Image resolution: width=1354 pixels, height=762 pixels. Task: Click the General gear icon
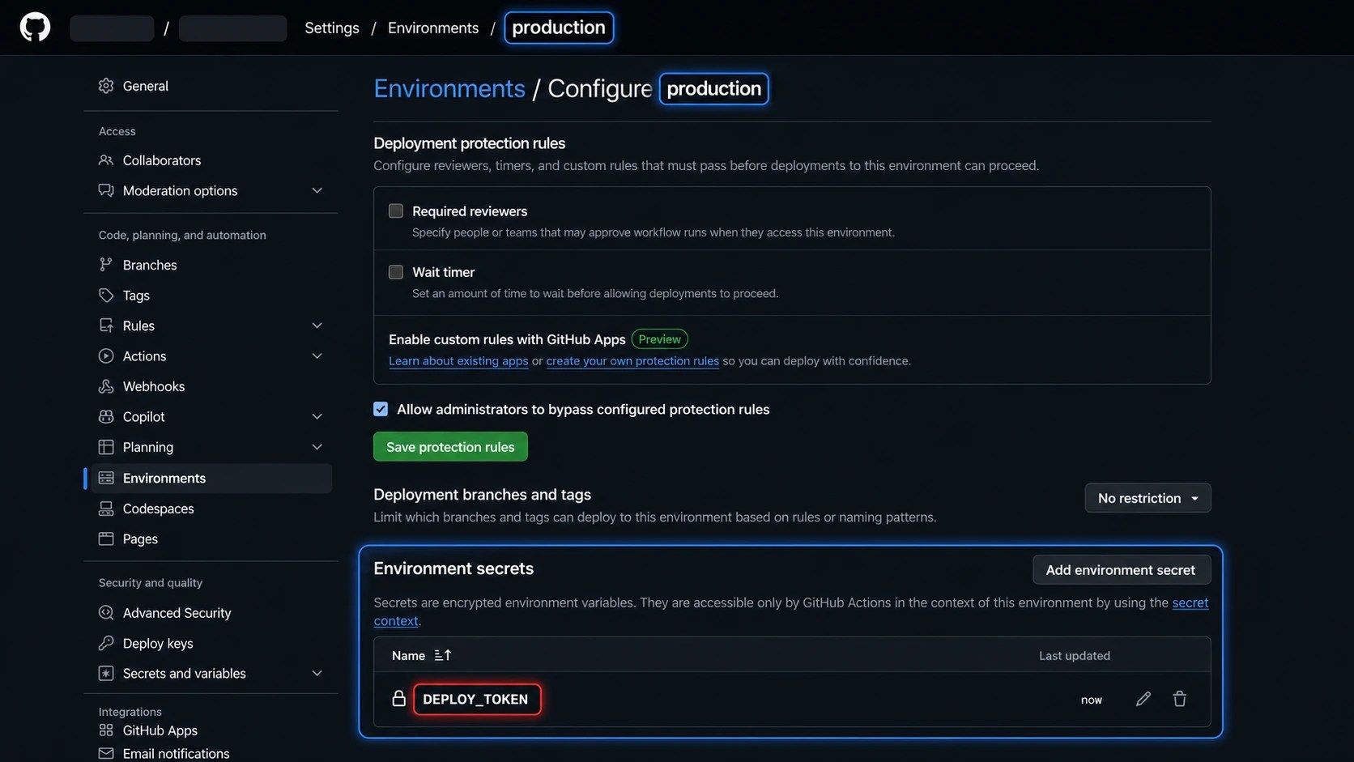click(x=106, y=86)
